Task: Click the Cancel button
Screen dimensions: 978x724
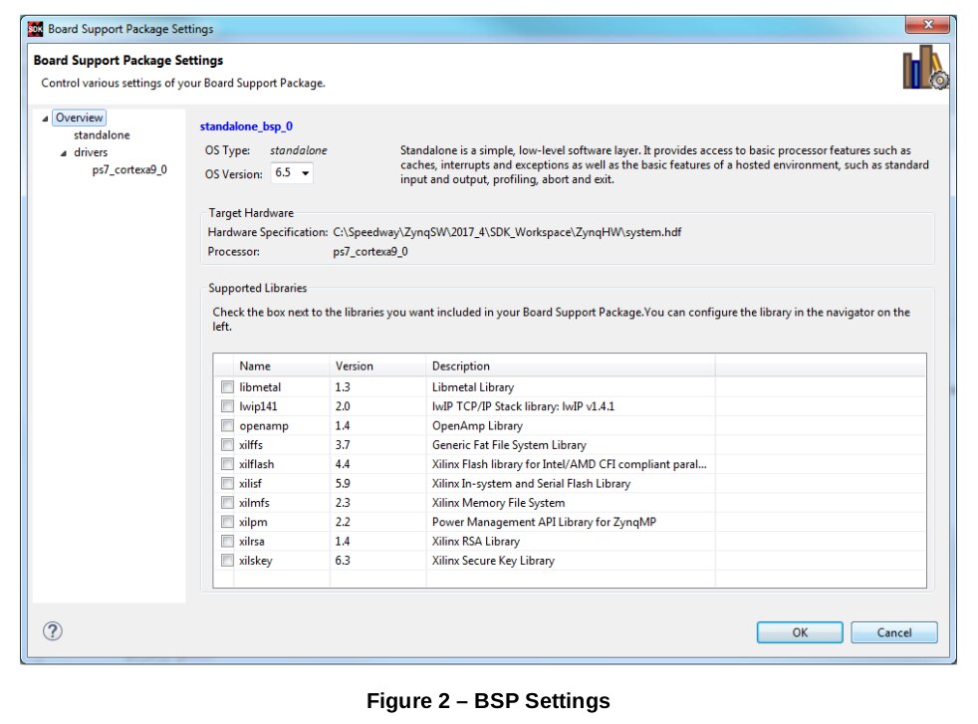Action: [x=893, y=632]
